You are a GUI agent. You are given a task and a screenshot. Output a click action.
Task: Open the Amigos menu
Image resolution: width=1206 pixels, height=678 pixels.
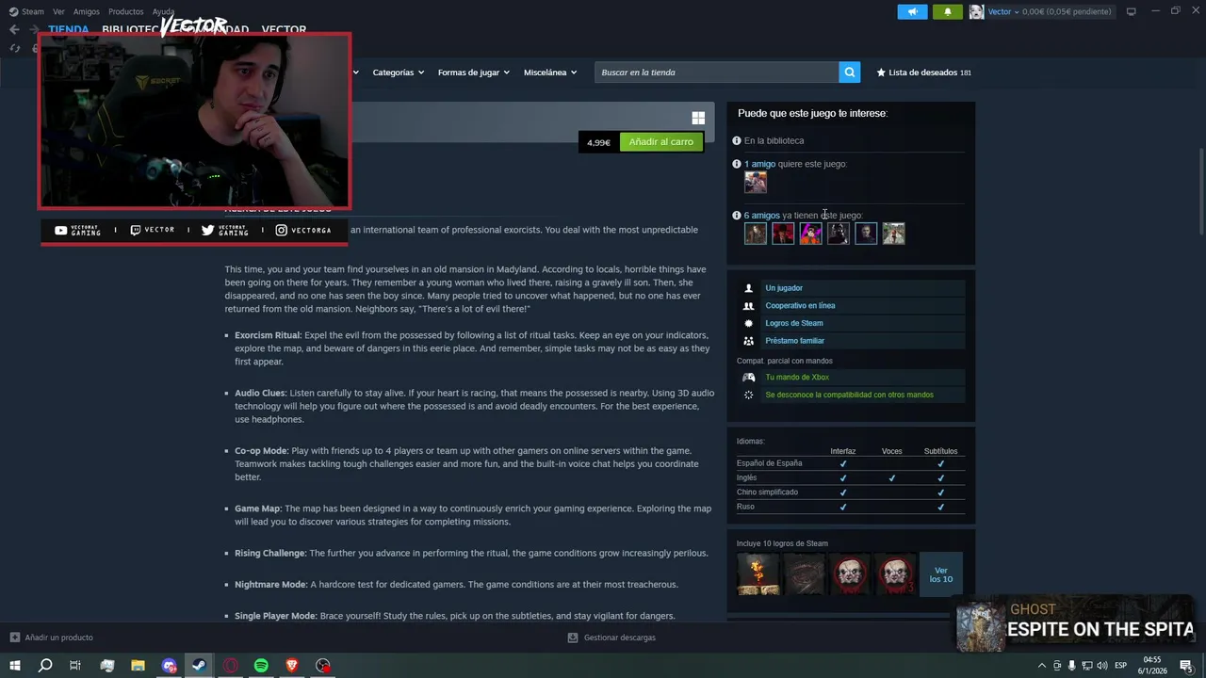(x=87, y=11)
